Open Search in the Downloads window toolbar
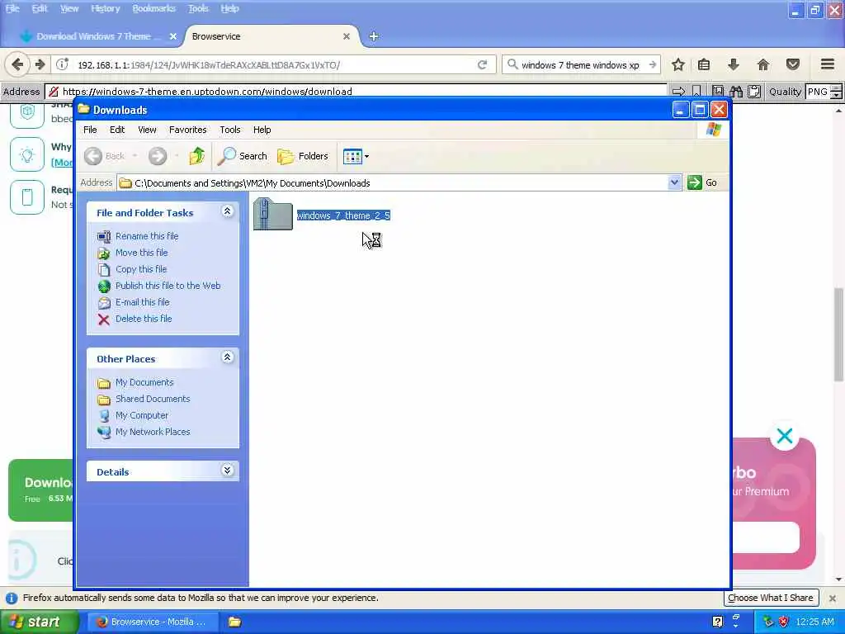The image size is (845, 634). [x=243, y=156]
